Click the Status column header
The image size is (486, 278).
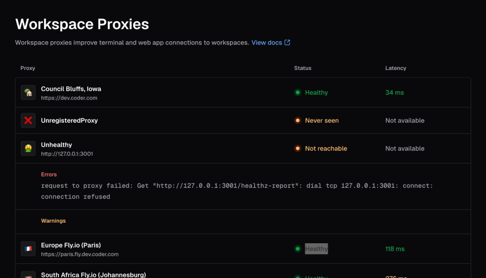[303, 68]
